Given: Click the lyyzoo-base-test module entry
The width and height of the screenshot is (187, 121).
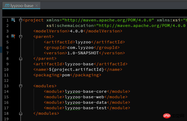Looking at the screenshot, I should [x=86, y=108].
